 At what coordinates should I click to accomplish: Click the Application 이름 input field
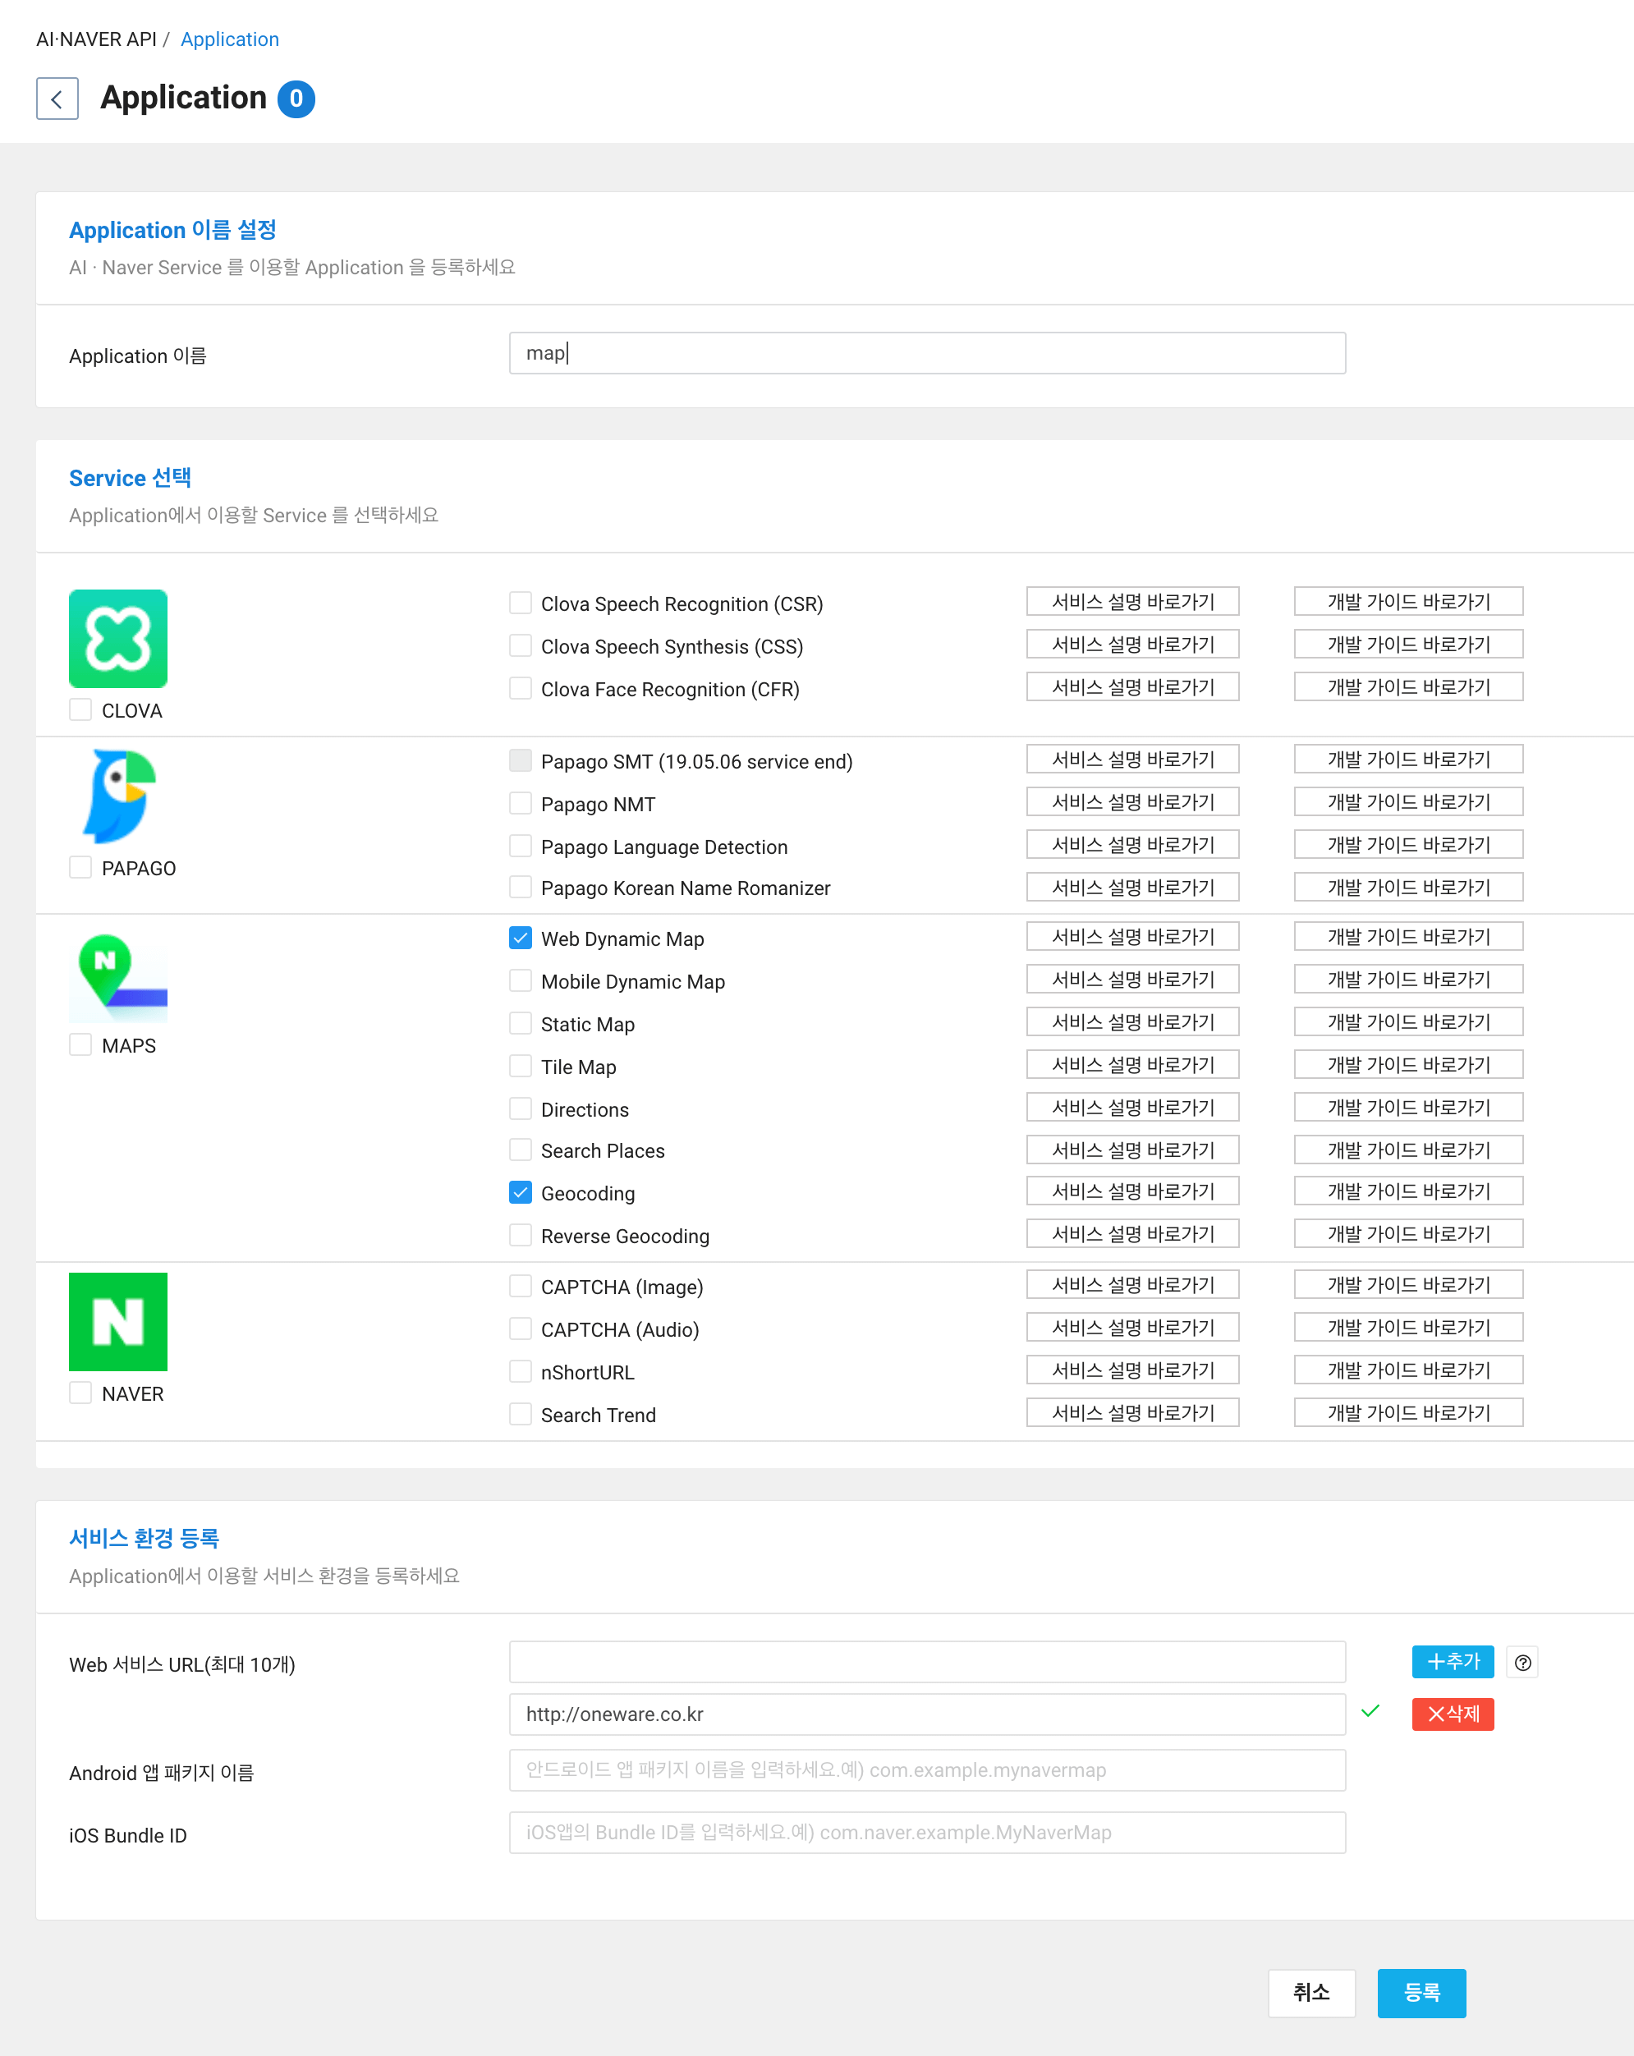[x=927, y=353]
